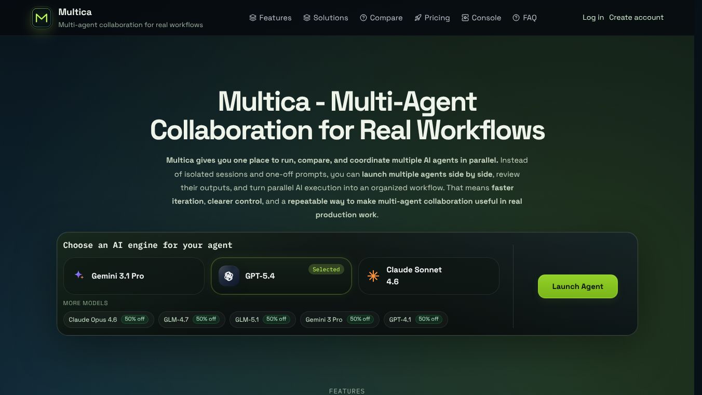Choose the GLM-5.1 model chip
The height and width of the screenshot is (395, 702).
[x=263, y=320]
